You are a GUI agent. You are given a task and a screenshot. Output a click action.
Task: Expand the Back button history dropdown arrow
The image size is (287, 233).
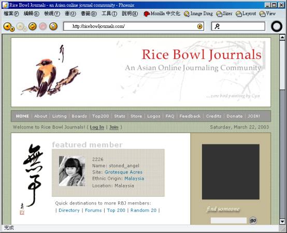click(x=12, y=29)
